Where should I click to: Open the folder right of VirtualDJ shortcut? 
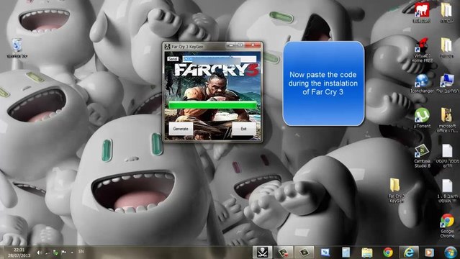(446, 47)
